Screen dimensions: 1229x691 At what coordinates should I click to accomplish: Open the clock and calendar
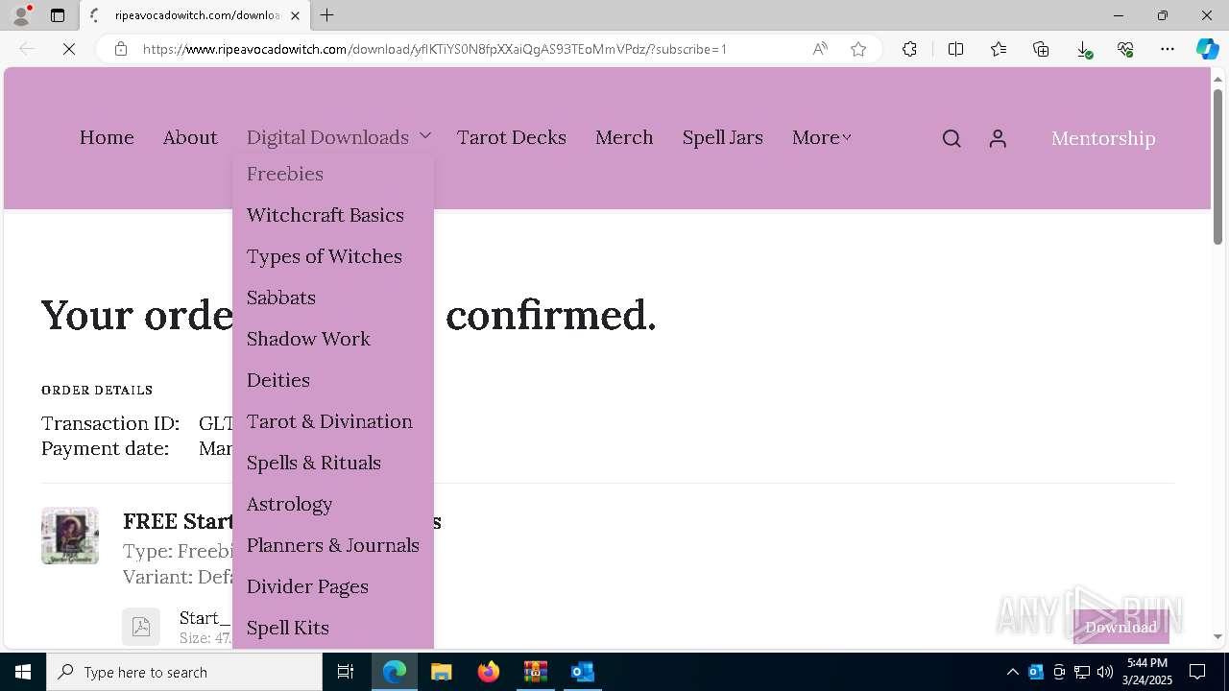[1146, 672]
